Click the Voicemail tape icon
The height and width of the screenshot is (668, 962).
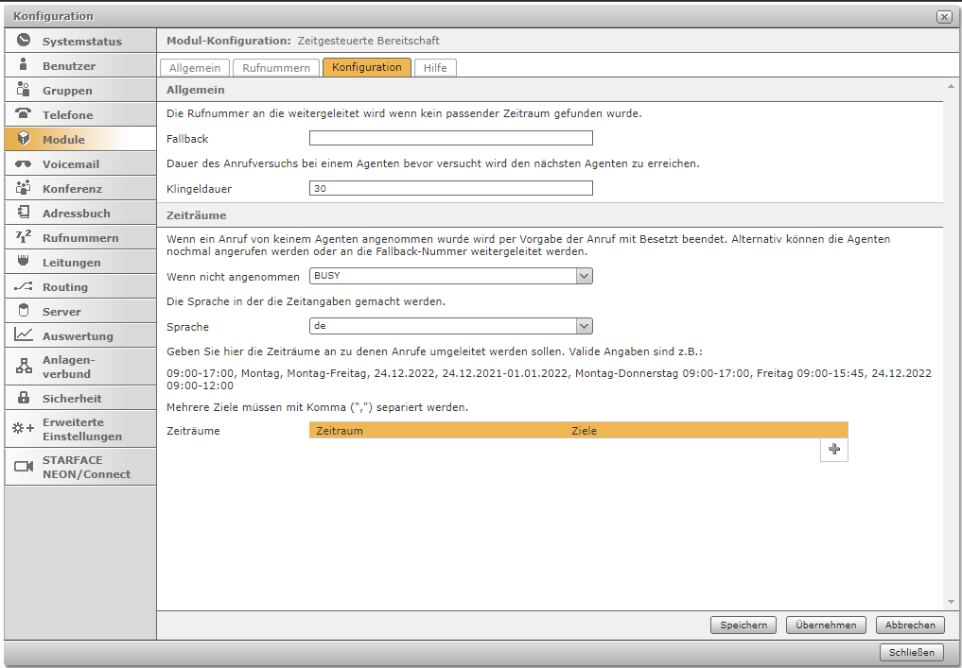[x=24, y=163]
